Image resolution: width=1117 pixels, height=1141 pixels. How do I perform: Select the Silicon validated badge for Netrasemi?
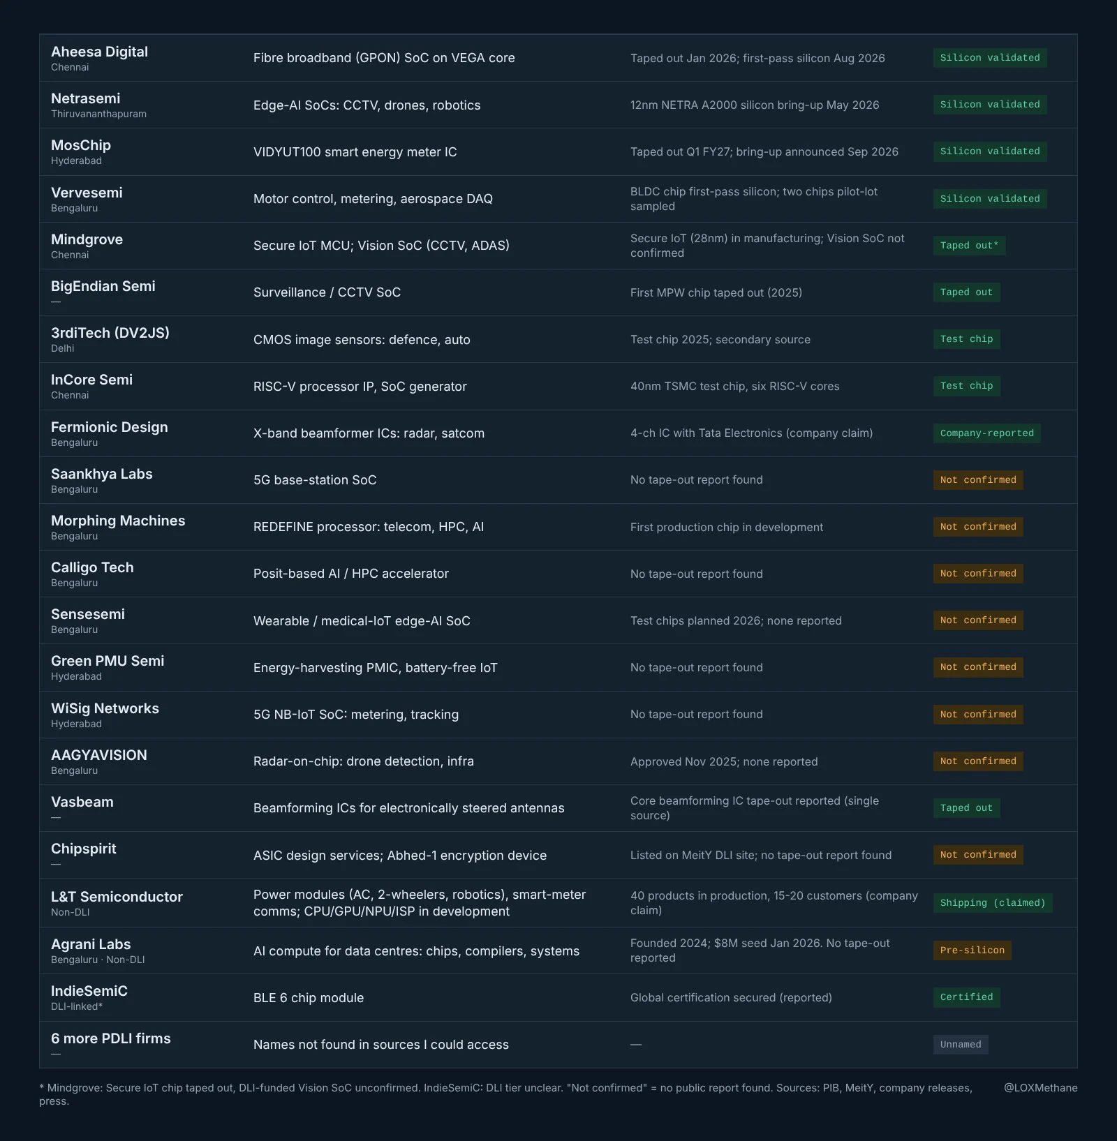[990, 105]
